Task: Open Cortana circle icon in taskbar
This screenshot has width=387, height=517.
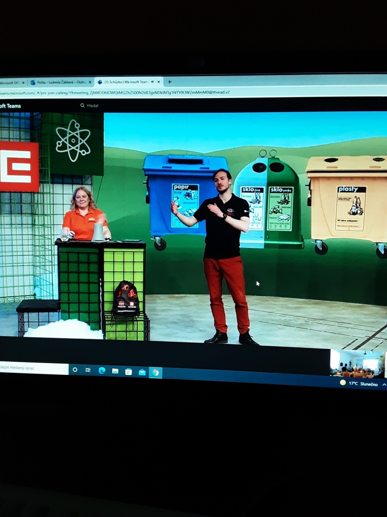Action: point(75,370)
